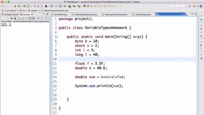Click the user profile head icon
This screenshot has width=204, height=115.
click(x=46, y=6)
